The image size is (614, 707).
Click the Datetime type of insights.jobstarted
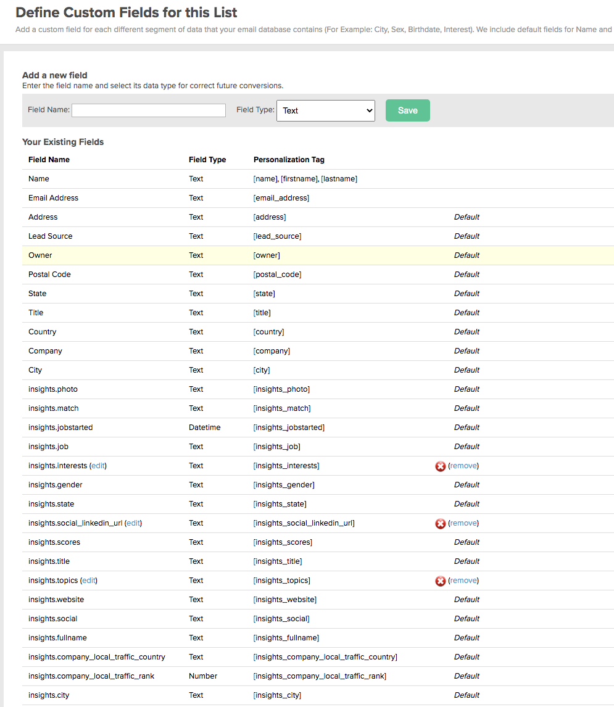(x=204, y=428)
